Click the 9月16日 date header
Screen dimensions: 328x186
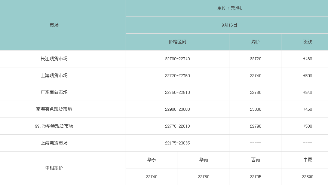coord(230,25)
